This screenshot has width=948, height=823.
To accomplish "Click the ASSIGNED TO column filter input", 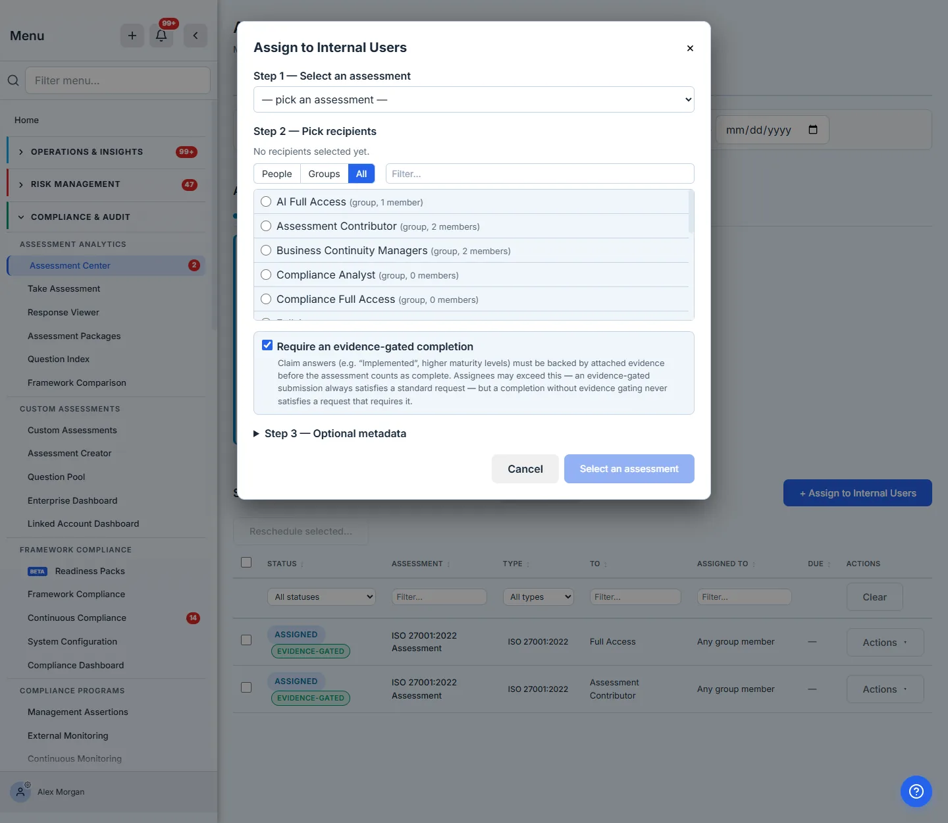I will tap(744, 597).
